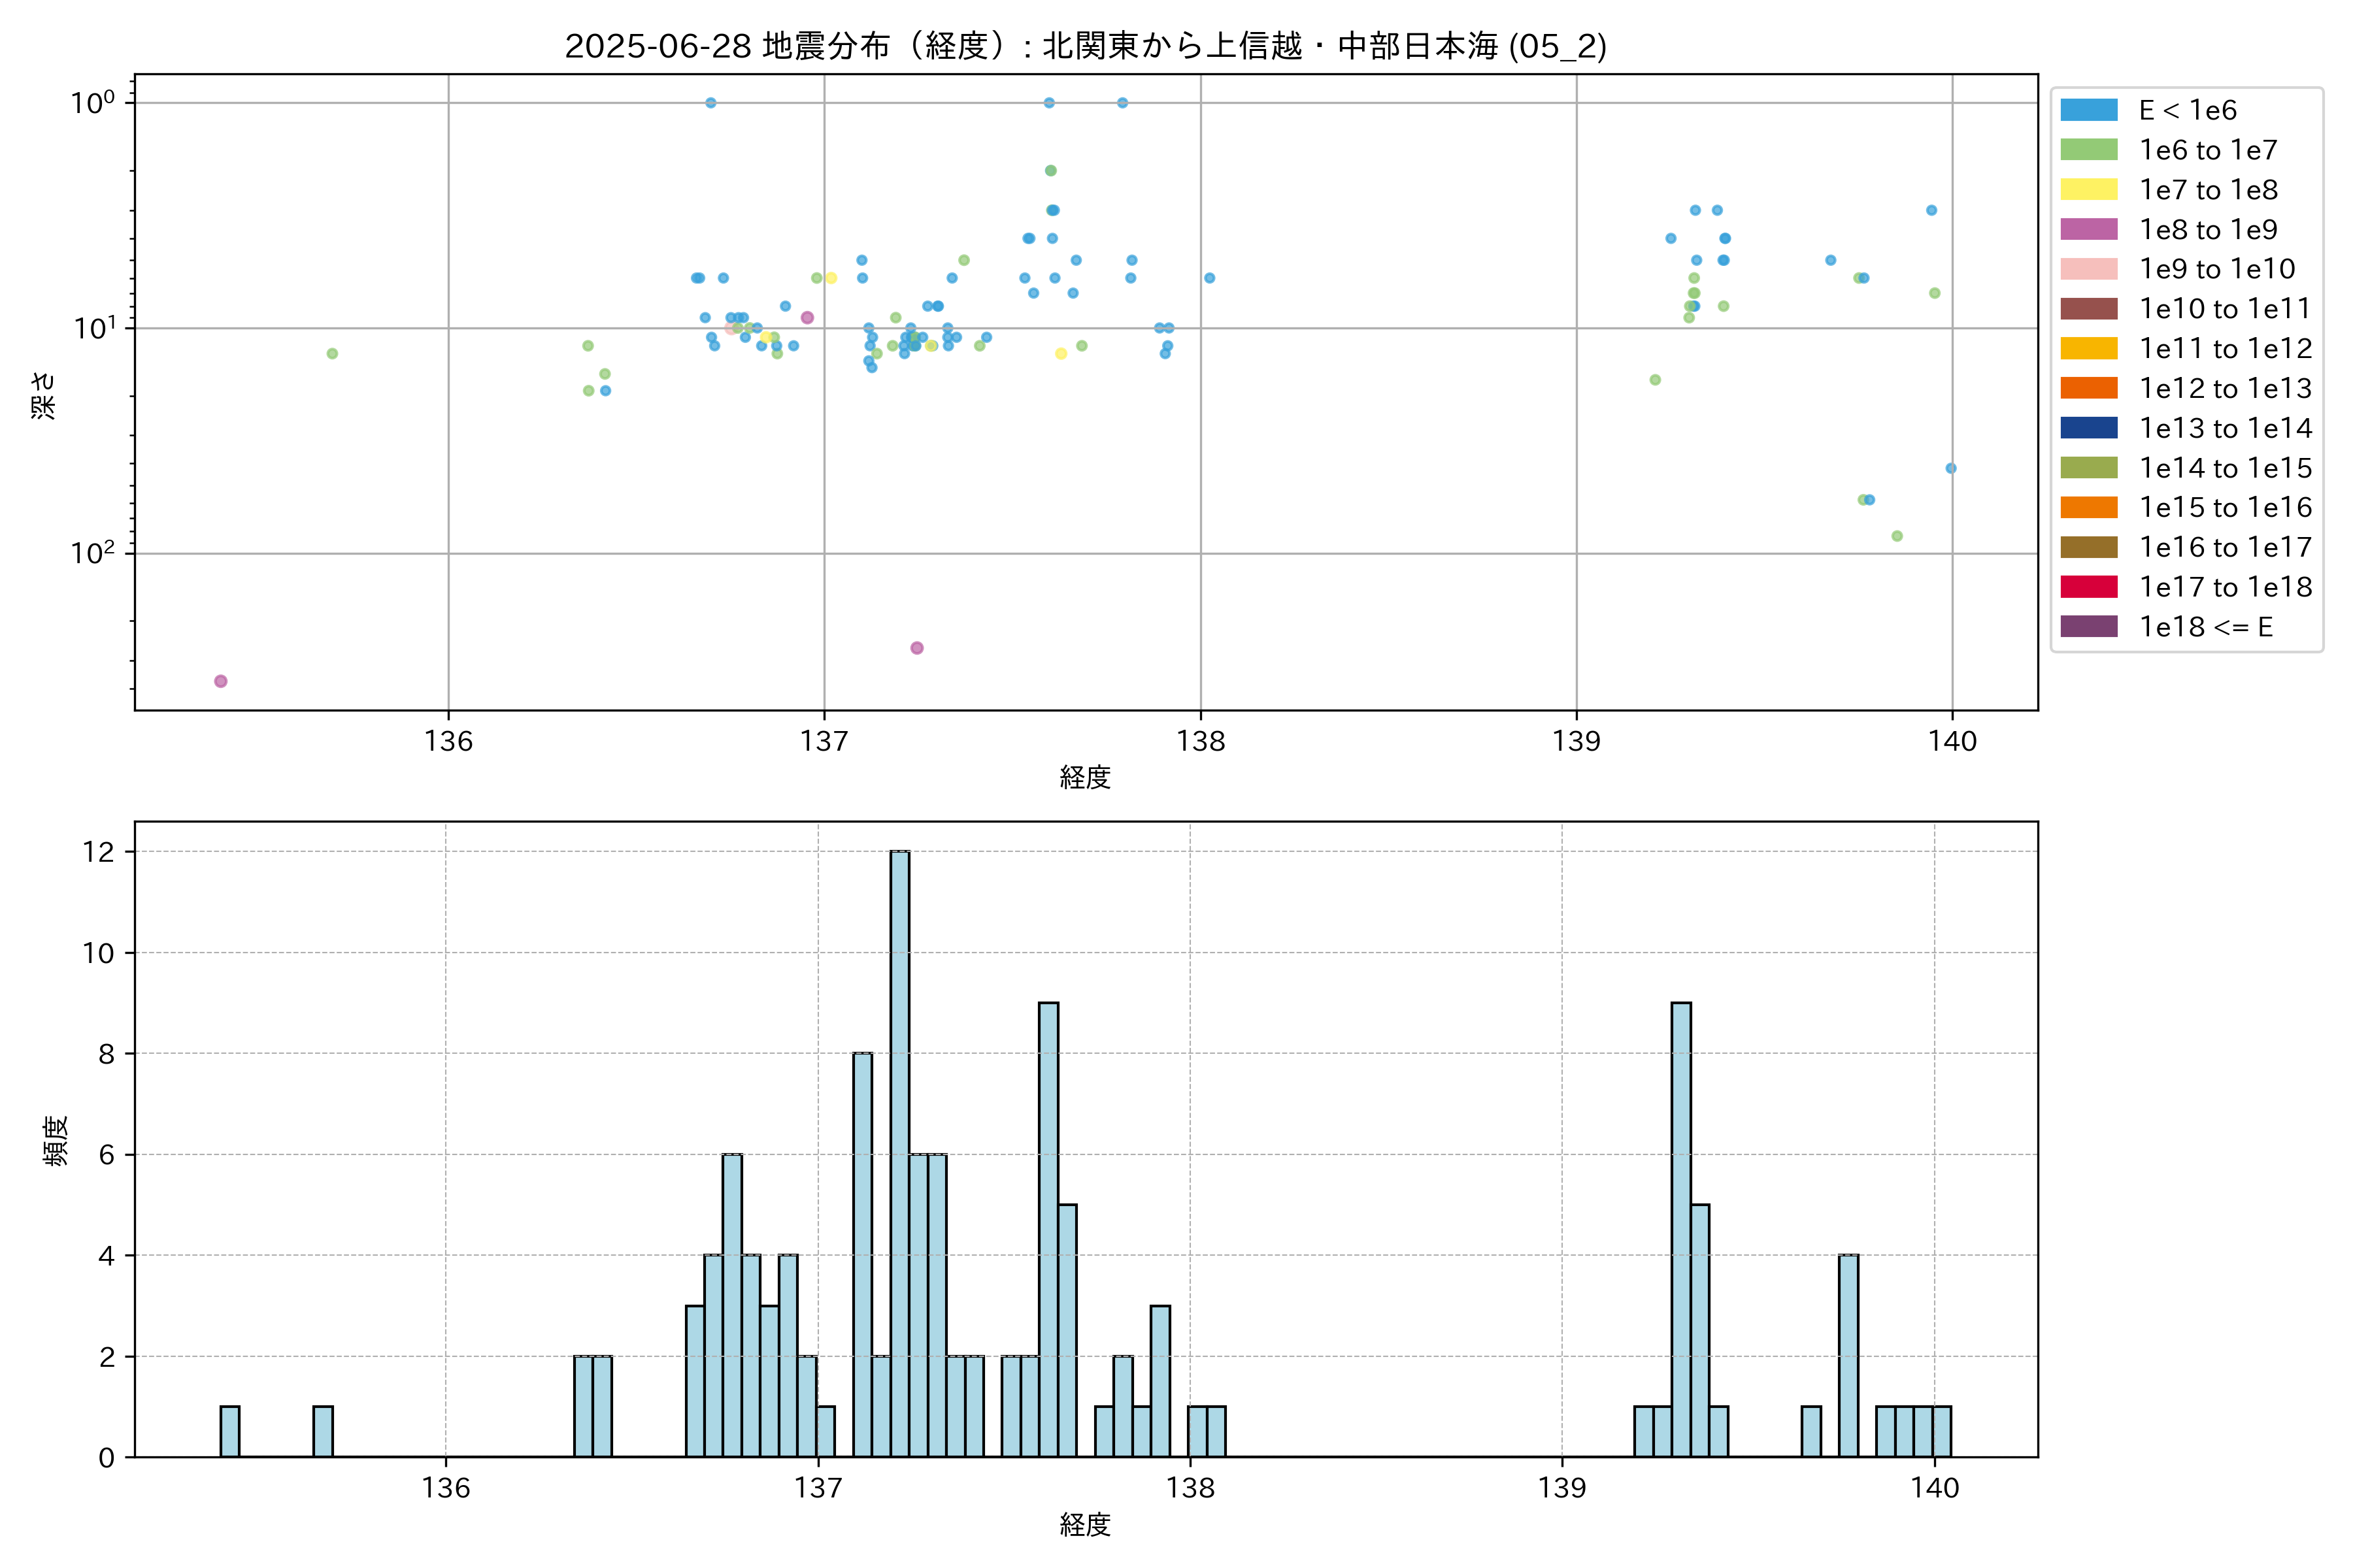Viewport: 2353px width, 1568px height.
Task: Click the '経度' x-axis label under scatter plot
Action: point(1086,777)
